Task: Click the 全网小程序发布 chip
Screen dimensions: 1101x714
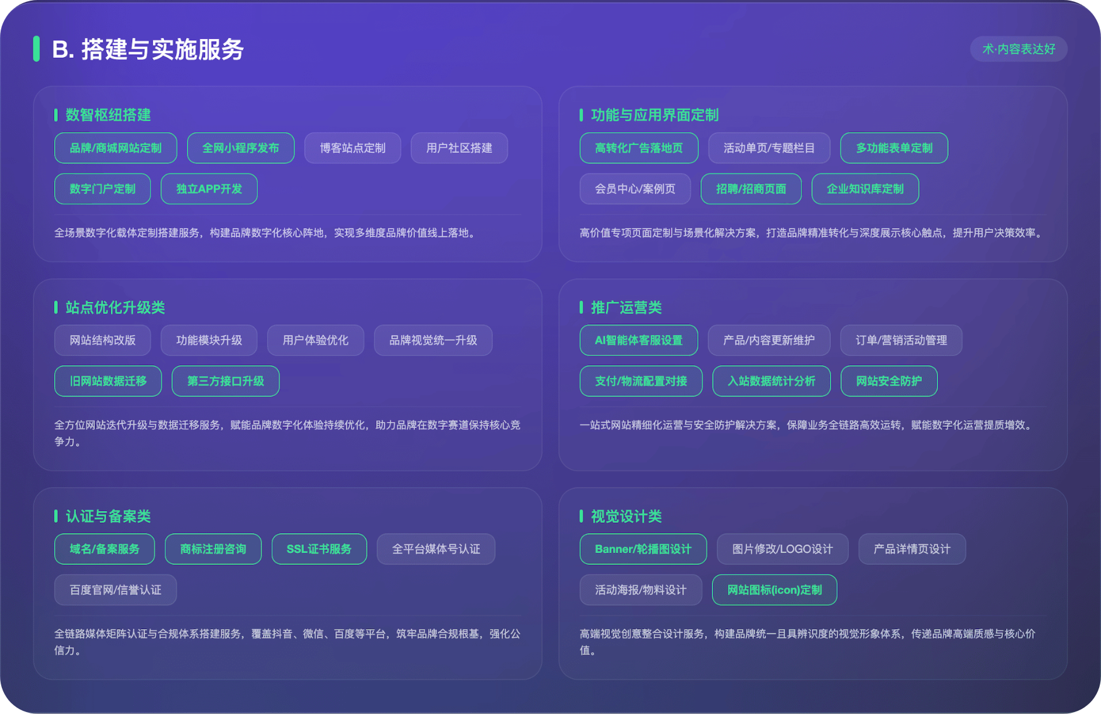Action: pyautogui.click(x=240, y=148)
